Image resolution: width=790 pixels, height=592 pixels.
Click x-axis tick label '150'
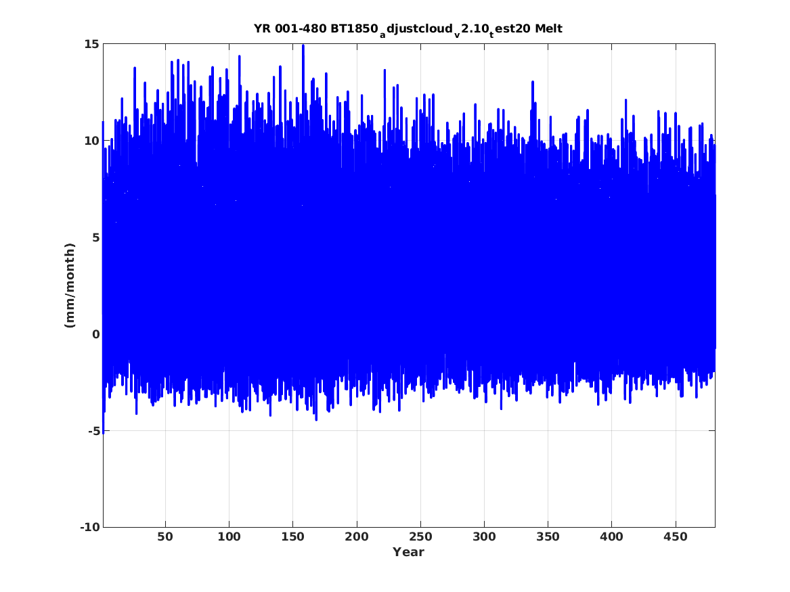pos(292,537)
